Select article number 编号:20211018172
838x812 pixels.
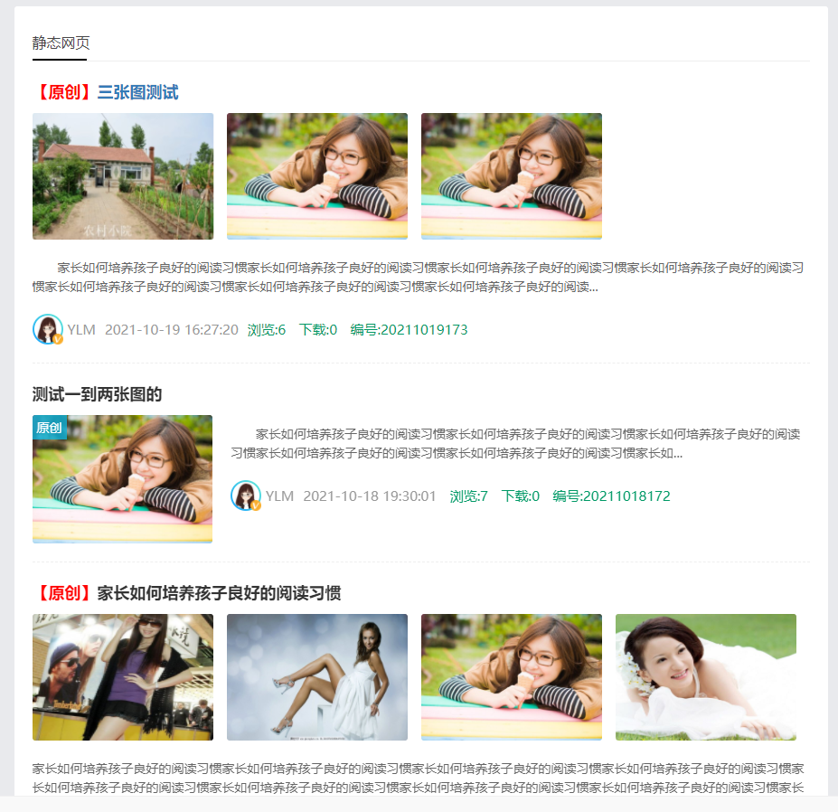pyautogui.click(x=611, y=496)
